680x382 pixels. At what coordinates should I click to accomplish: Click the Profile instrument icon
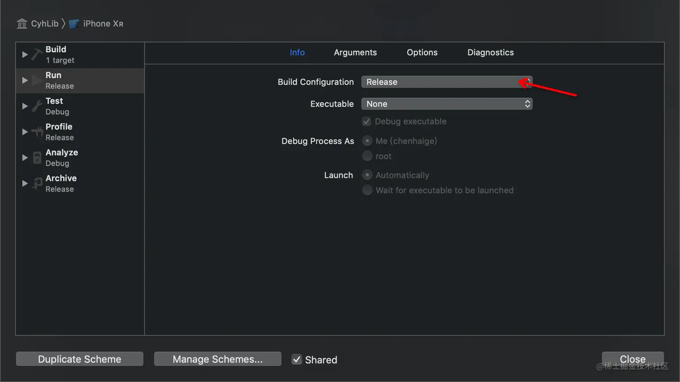(x=37, y=132)
